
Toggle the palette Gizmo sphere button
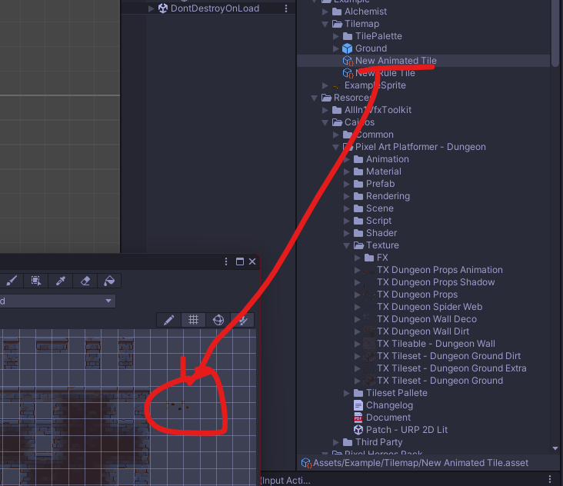(218, 320)
